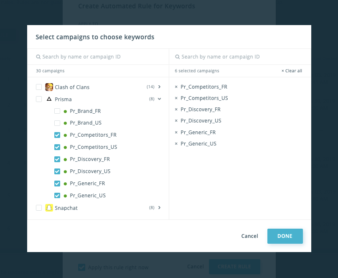Remove Pr_Generic_FR using its x icon

tap(176, 133)
